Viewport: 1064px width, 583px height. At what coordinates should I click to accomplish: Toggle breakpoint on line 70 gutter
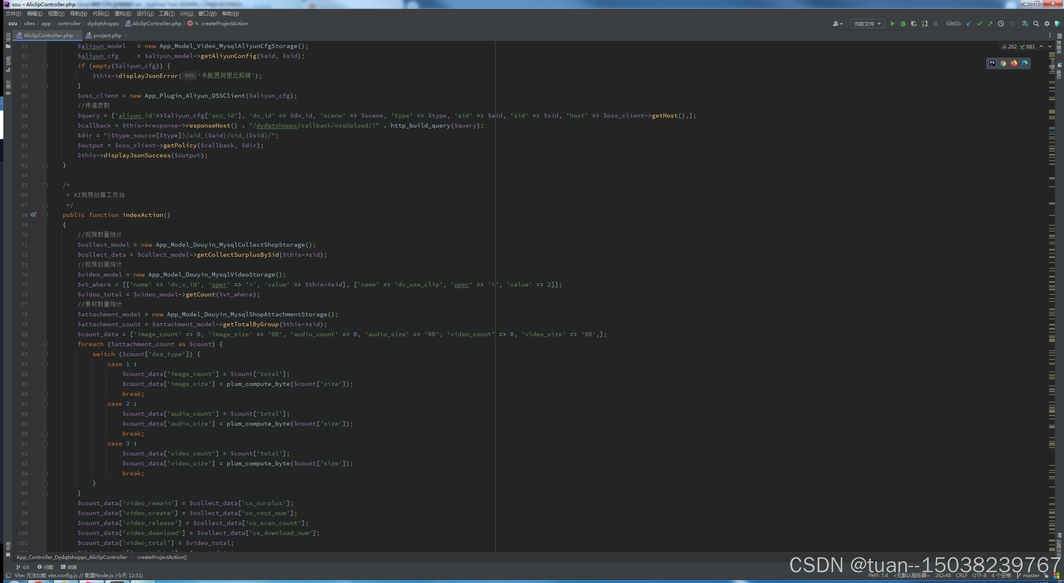coord(34,235)
